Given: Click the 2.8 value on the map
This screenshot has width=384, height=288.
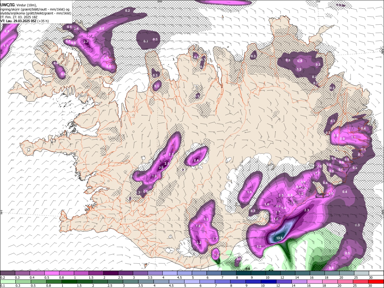Looking at the screenshot, I should [x=161, y=168].
